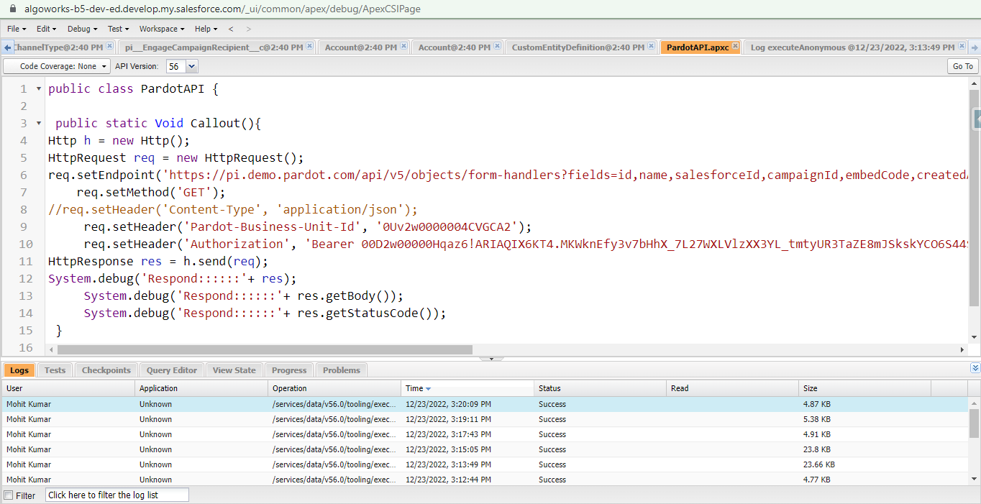Open the Code Coverage dropdown
The height and width of the screenshot is (504, 981).
click(x=57, y=66)
